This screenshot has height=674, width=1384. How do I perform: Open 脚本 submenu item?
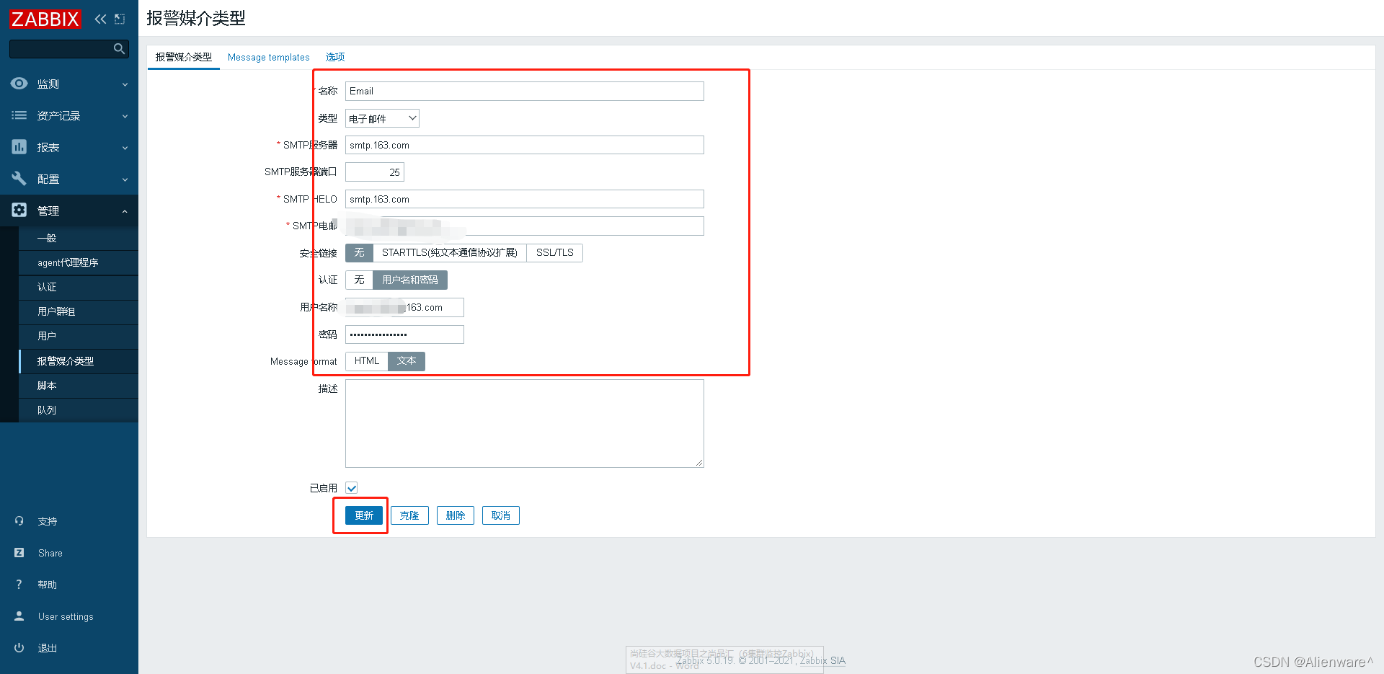point(79,386)
